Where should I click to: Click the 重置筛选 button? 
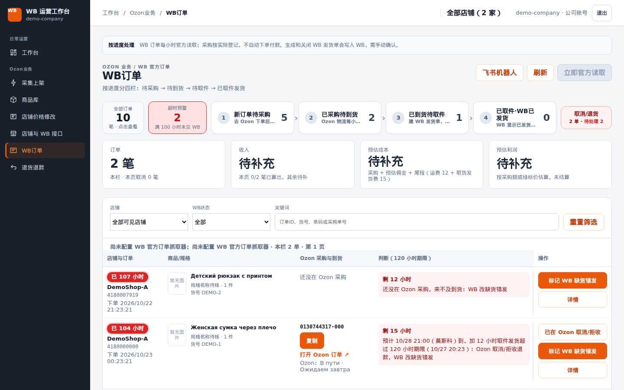pos(584,222)
